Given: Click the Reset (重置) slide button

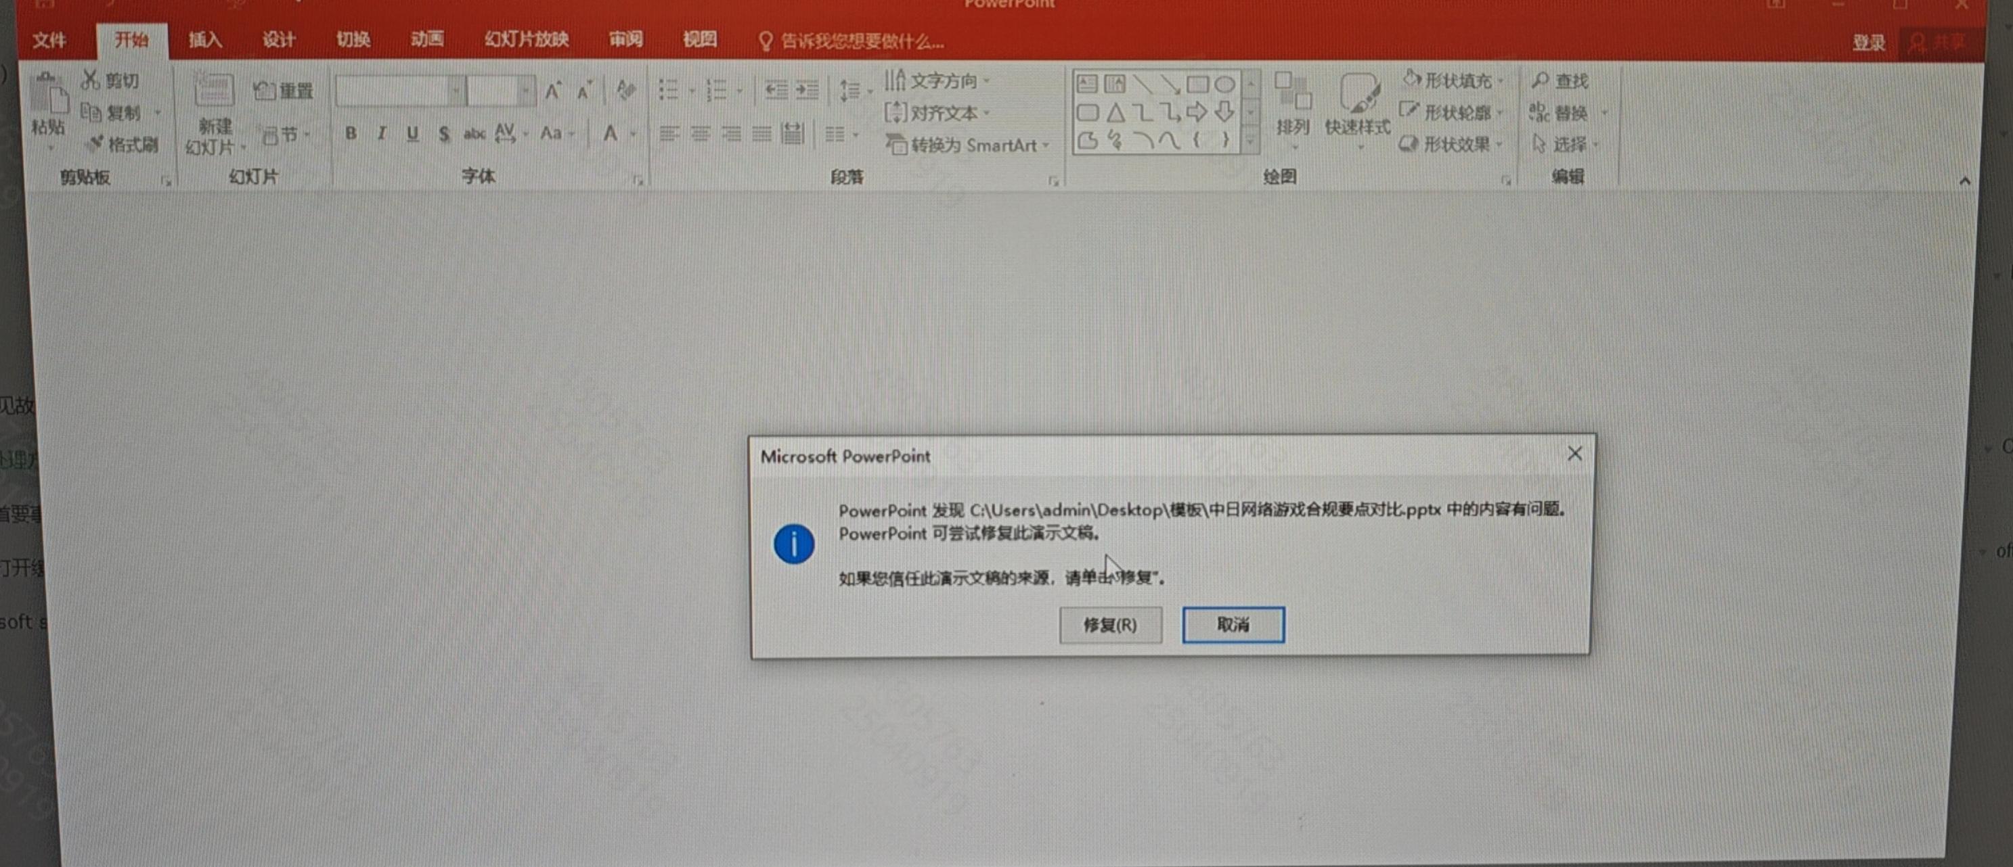Looking at the screenshot, I should [283, 91].
